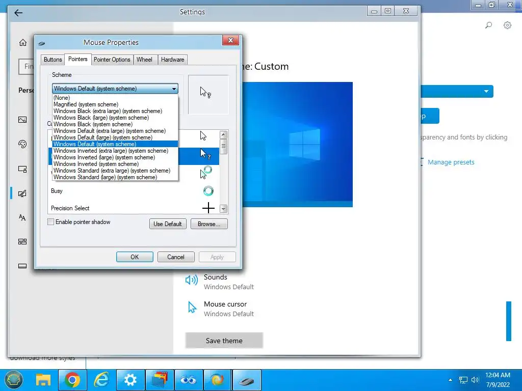Launch Internet Explorer from the taskbar

pos(101,380)
